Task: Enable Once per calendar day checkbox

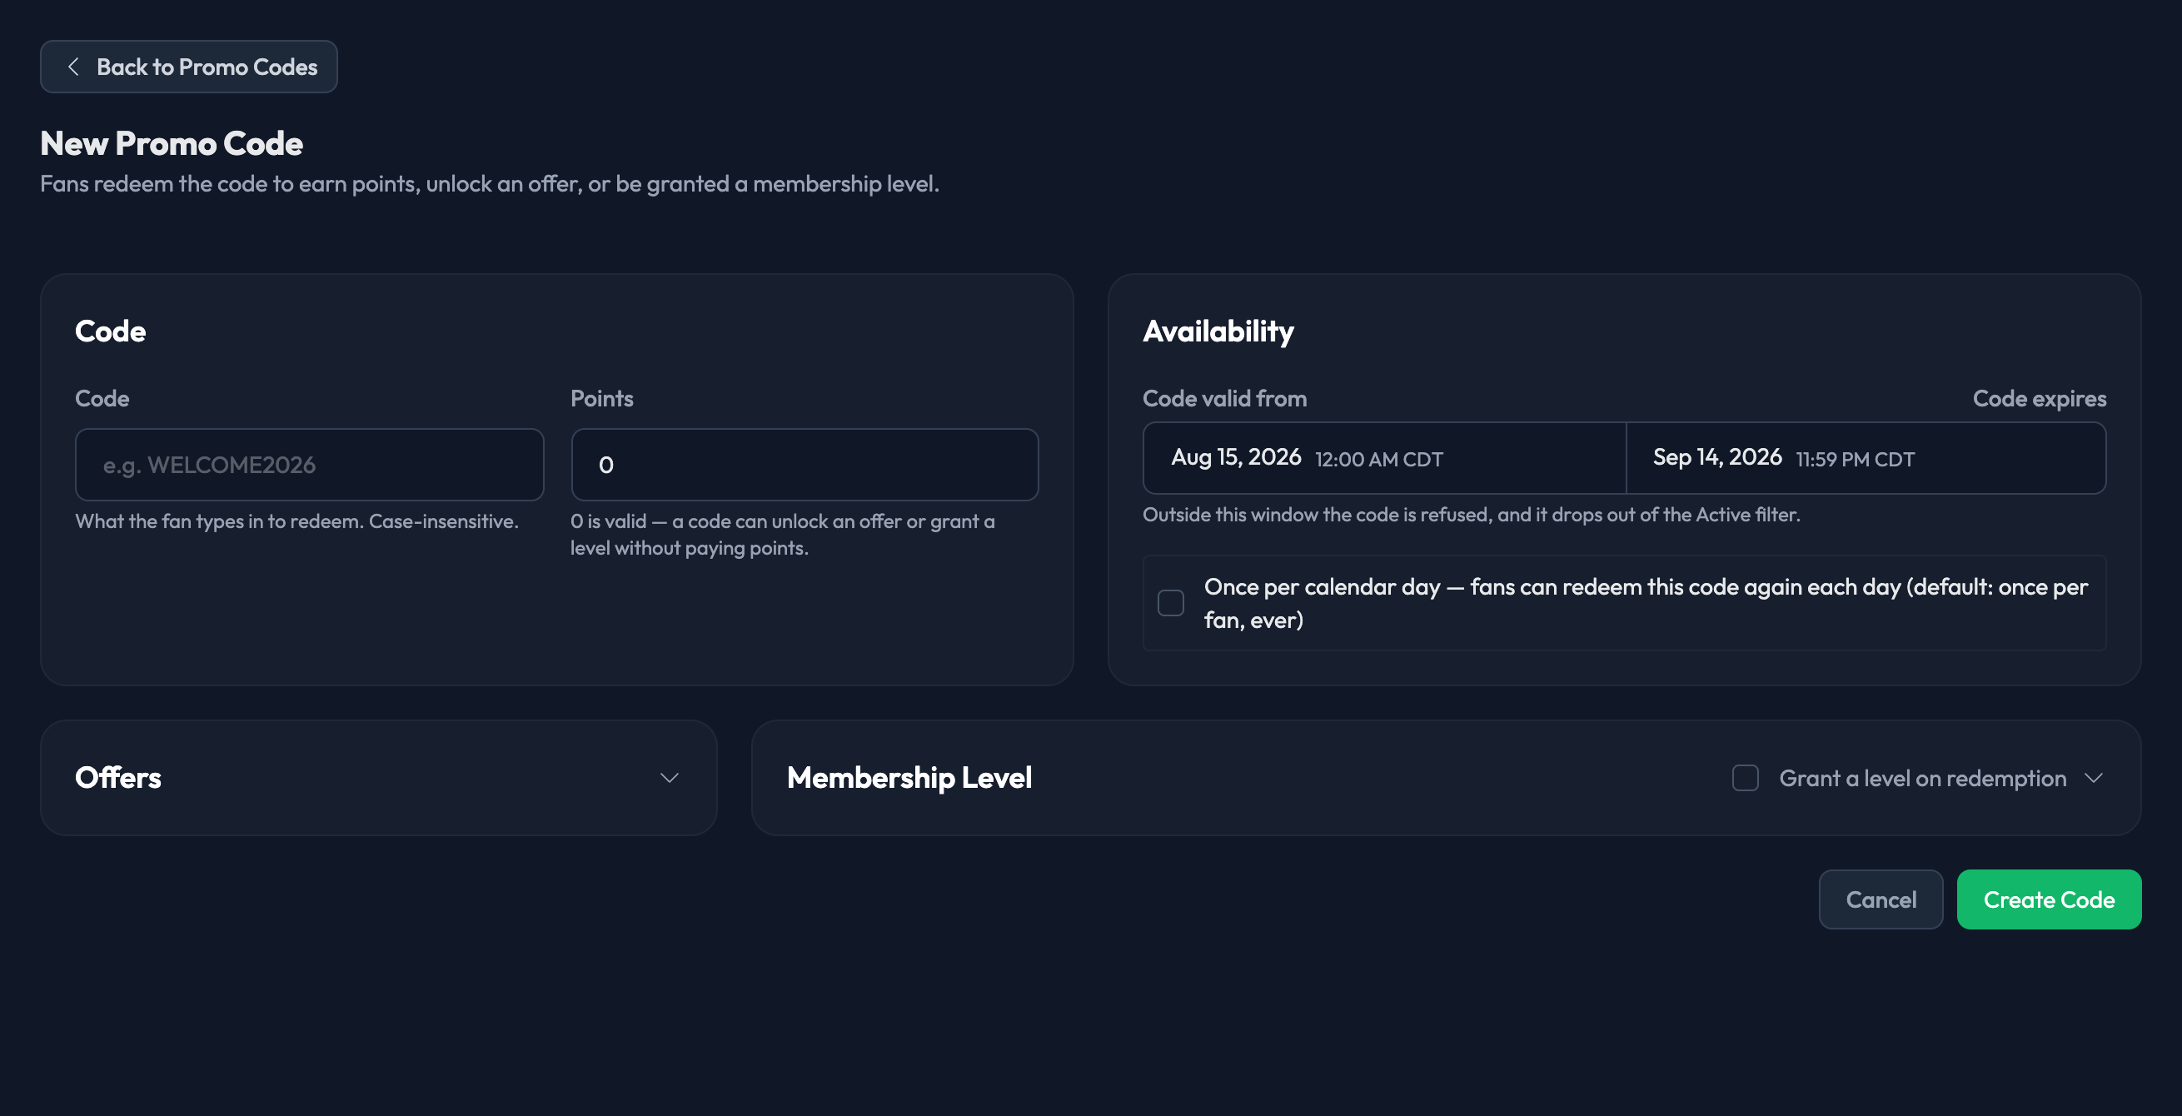Action: pyautogui.click(x=1171, y=602)
